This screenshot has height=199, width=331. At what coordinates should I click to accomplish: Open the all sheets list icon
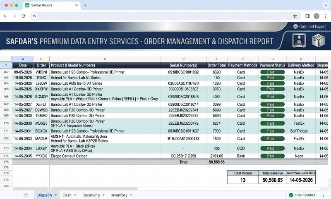point(26,195)
